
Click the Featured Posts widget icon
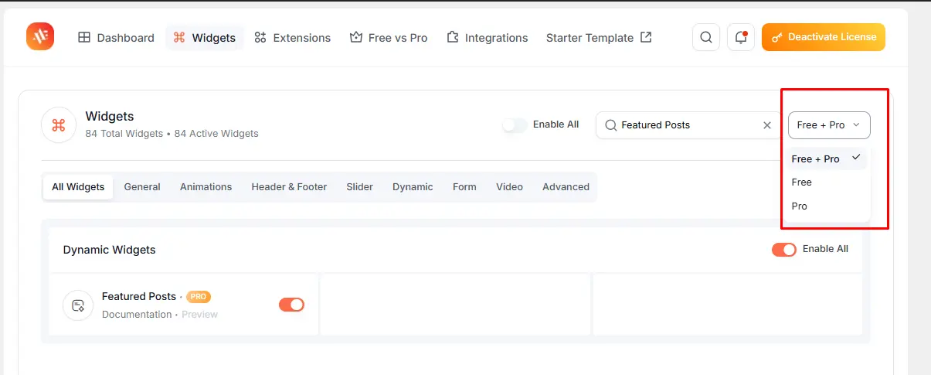78,305
